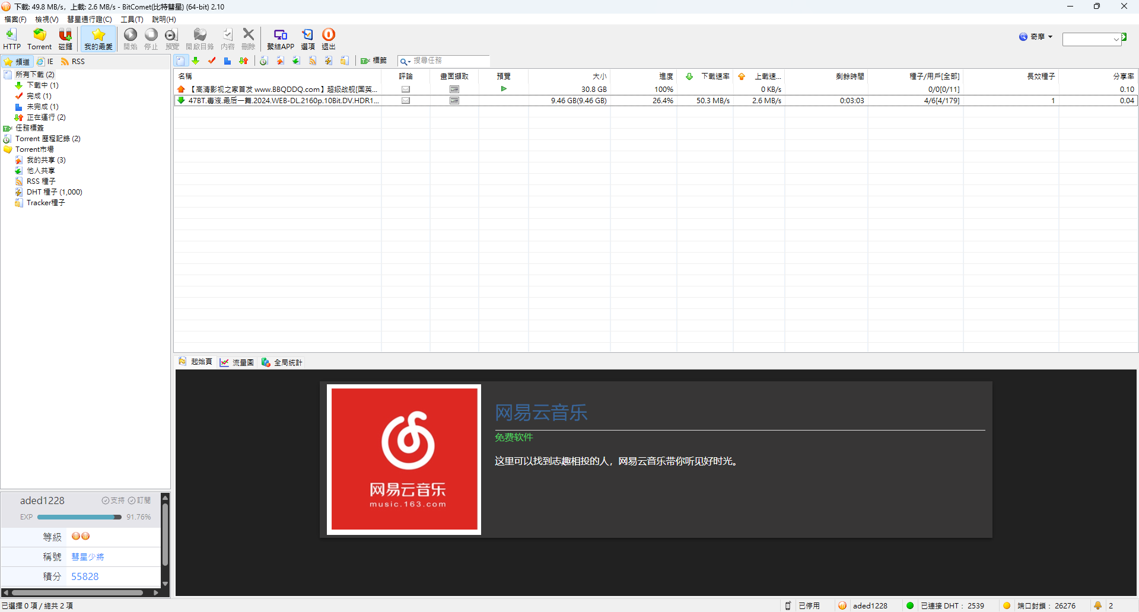Sort the task list by 名稱 column
Screen dimensions: 1139x612
tap(277, 76)
